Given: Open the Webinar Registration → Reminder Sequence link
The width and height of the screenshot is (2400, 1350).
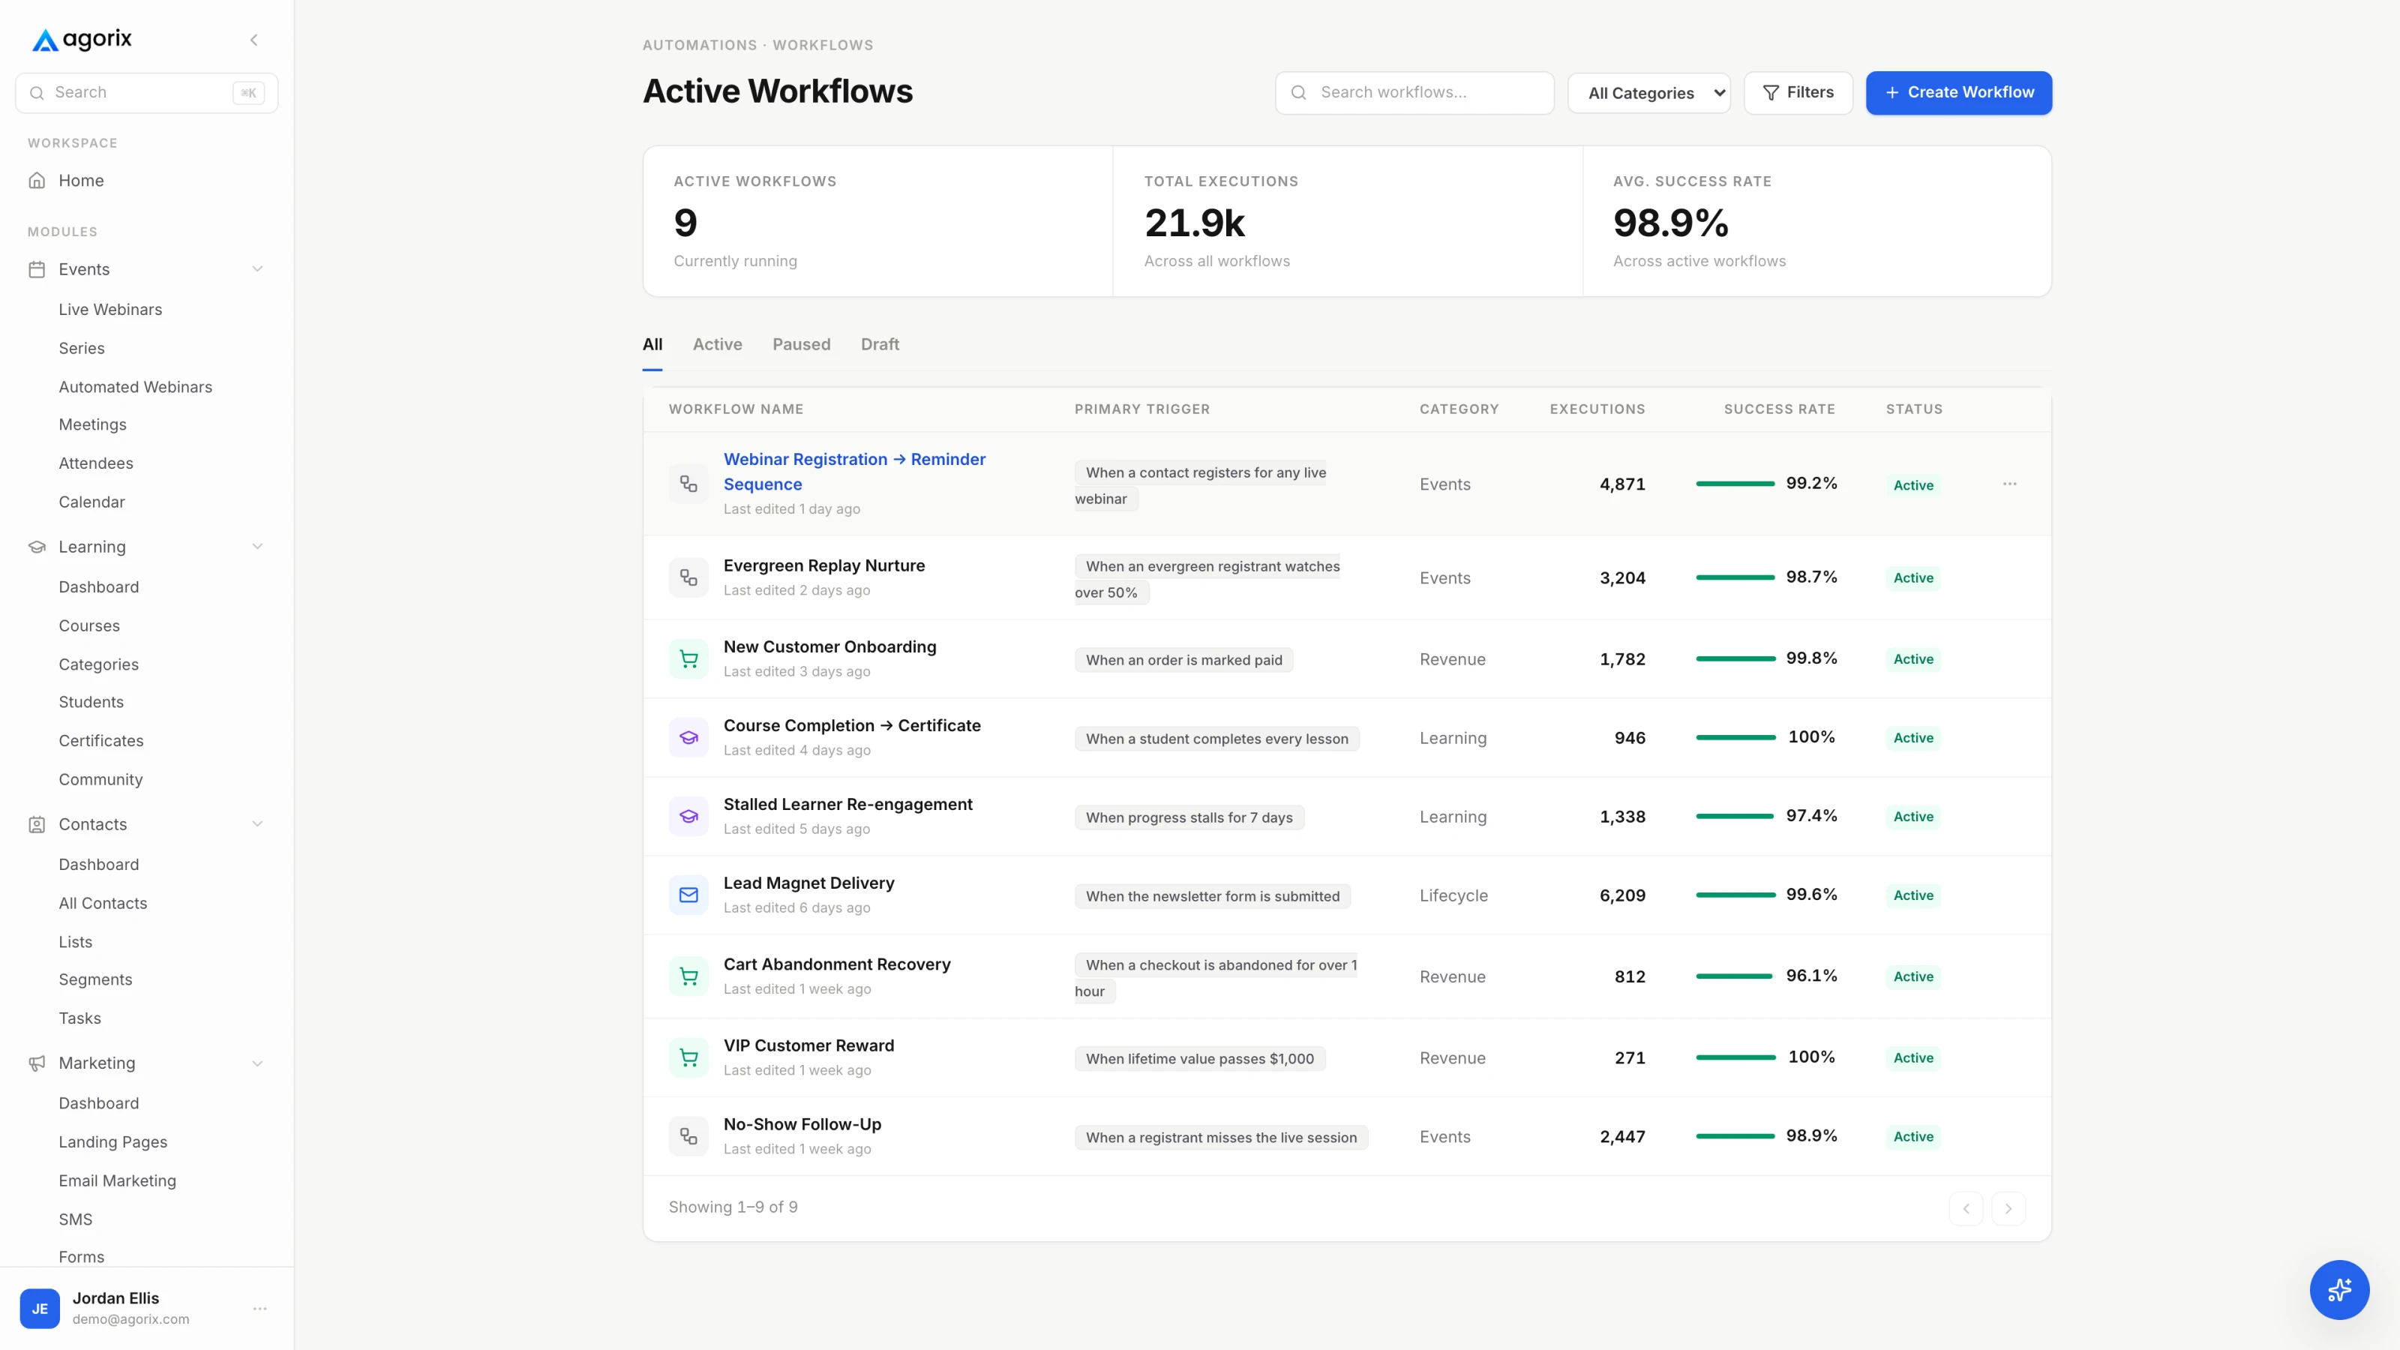Looking at the screenshot, I should coord(854,472).
